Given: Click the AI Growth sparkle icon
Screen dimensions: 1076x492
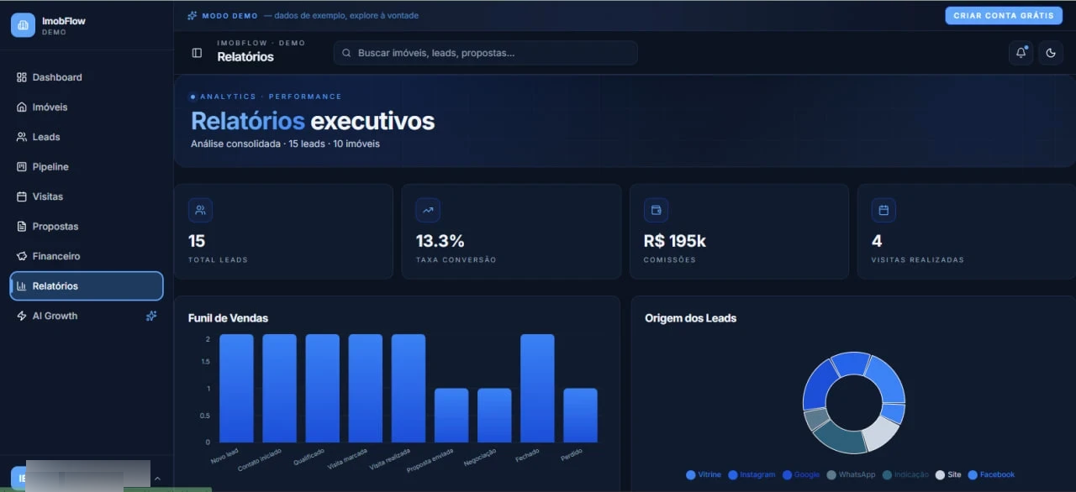Looking at the screenshot, I should [151, 316].
